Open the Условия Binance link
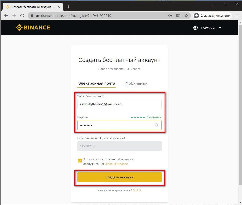Image resolution: width=242 pixels, height=205 pixels. pos(116,164)
